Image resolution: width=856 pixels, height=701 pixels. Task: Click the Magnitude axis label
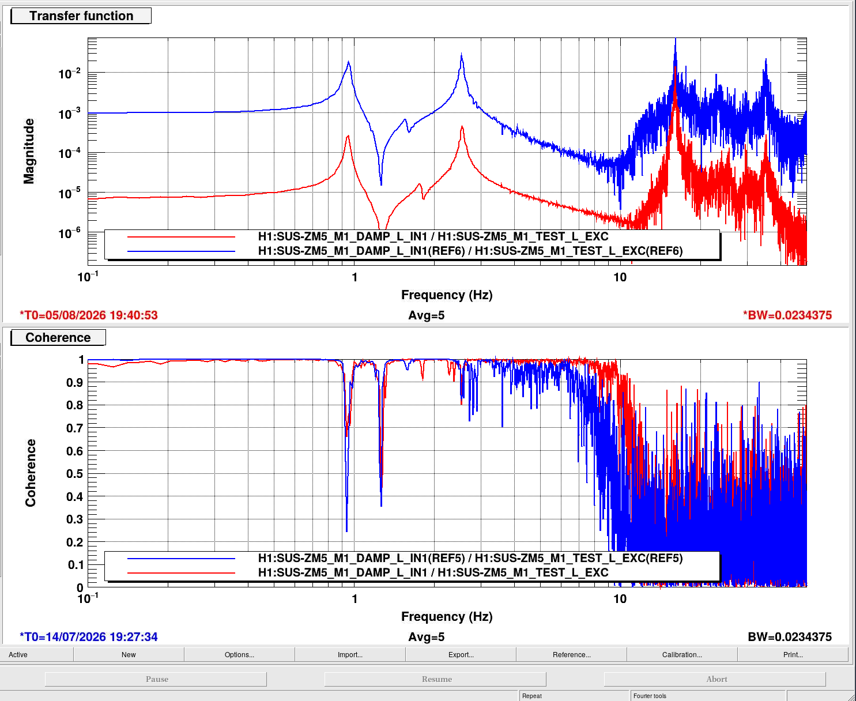[29, 152]
